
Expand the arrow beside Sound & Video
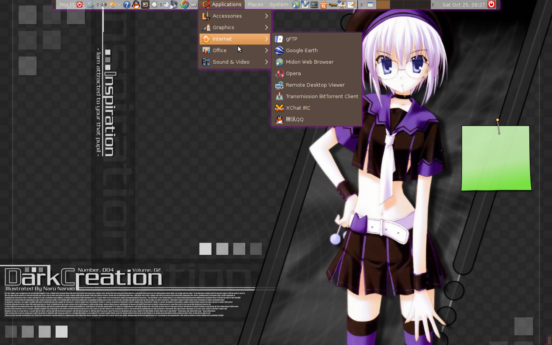point(266,62)
